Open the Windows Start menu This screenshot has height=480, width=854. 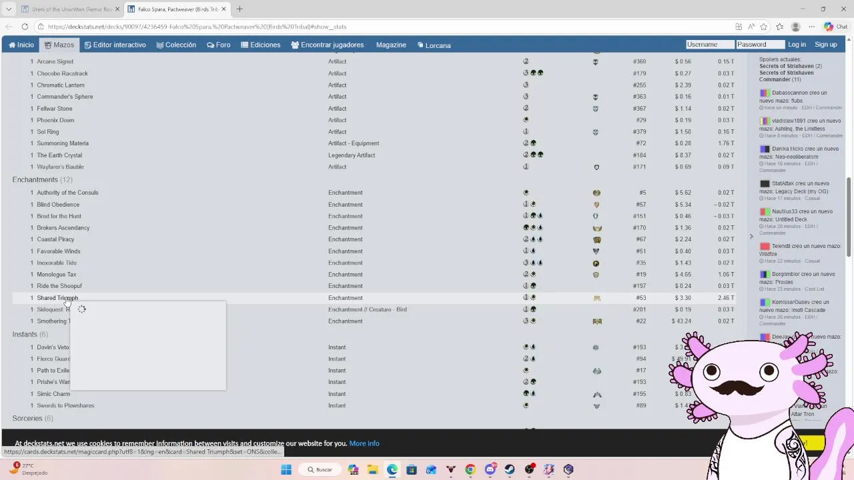pyautogui.click(x=286, y=469)
